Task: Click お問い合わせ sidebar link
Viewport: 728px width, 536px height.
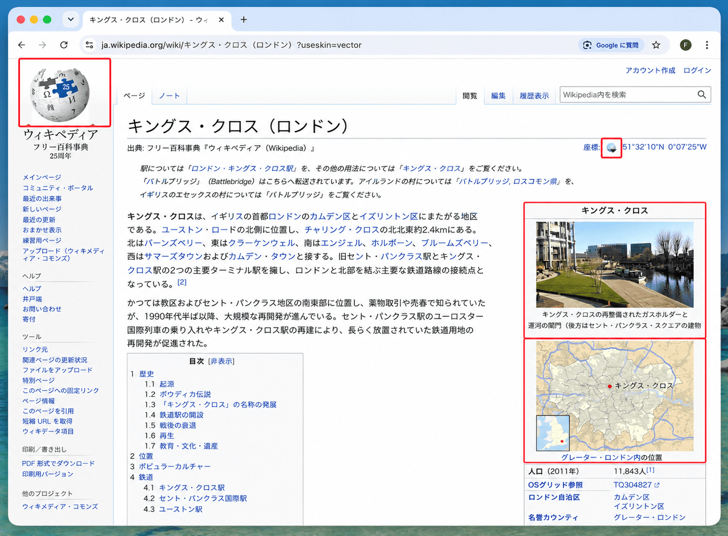Action: 42,309
